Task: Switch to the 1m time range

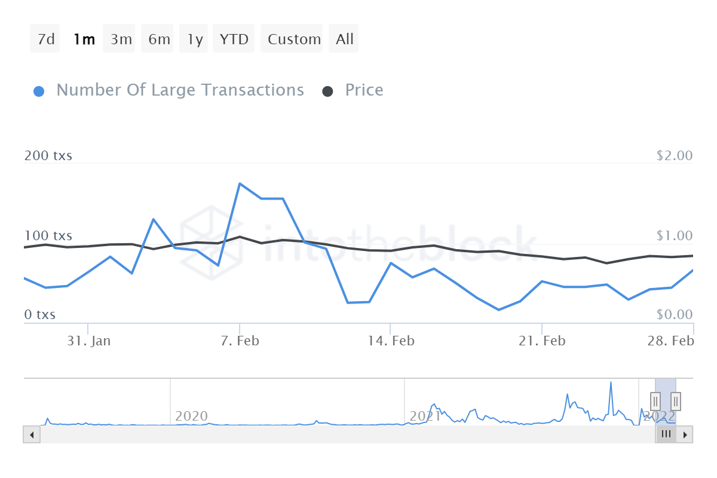Action: pos(84,38)
